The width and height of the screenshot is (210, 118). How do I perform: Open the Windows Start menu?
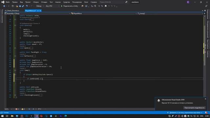coord(2,116)
